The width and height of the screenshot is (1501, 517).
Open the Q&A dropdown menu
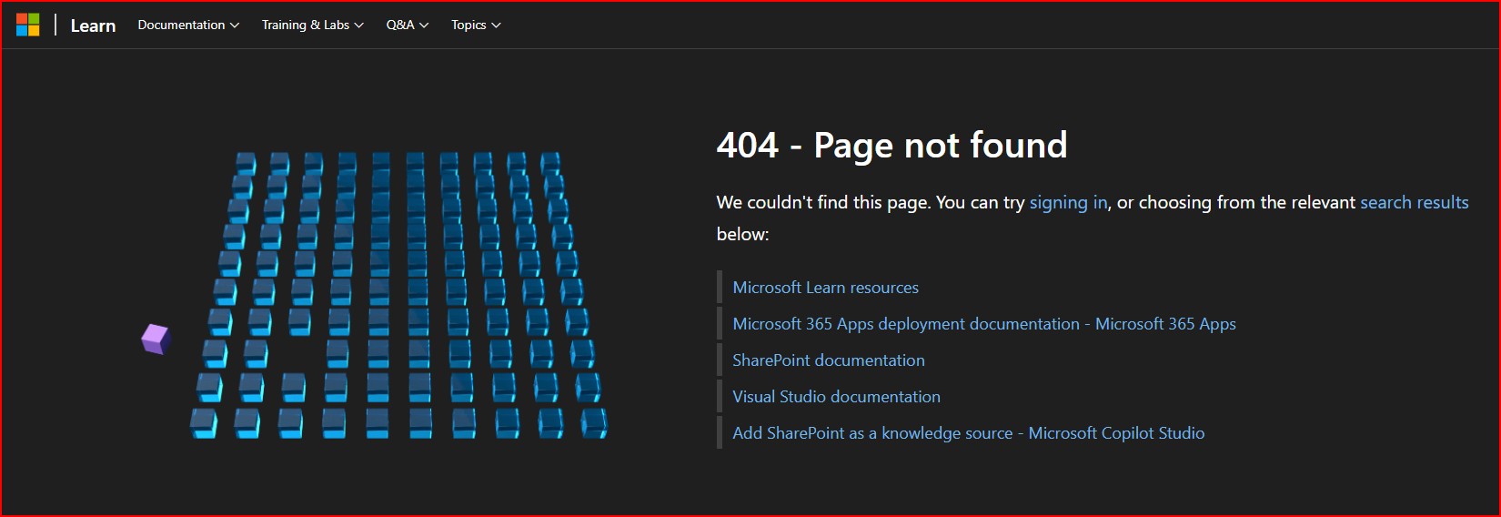click(407, 25)
